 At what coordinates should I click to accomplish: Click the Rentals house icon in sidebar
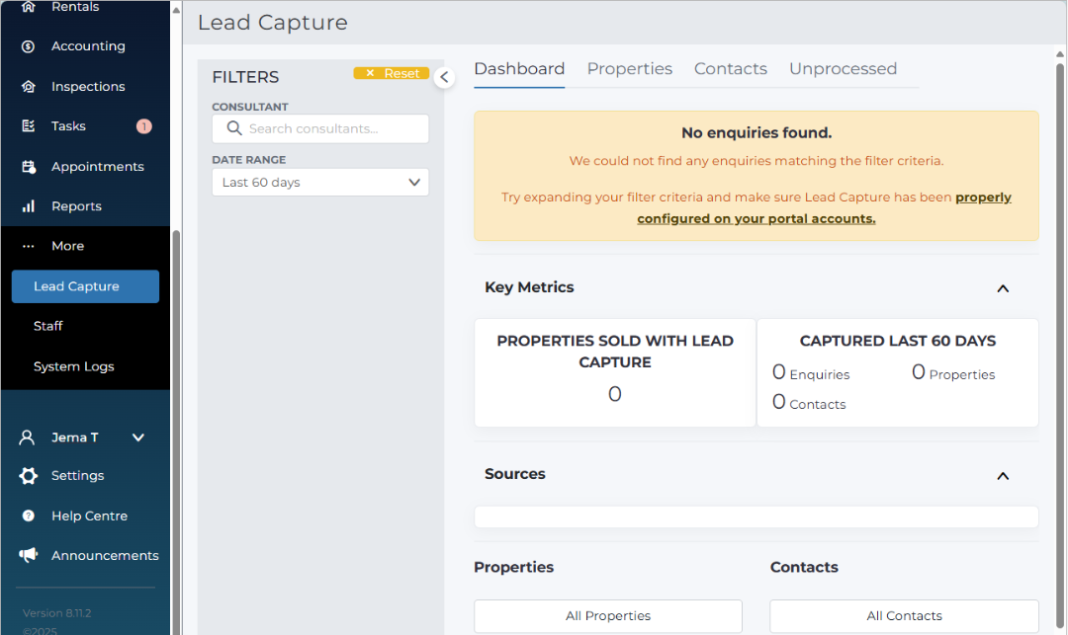click(28, 6)
